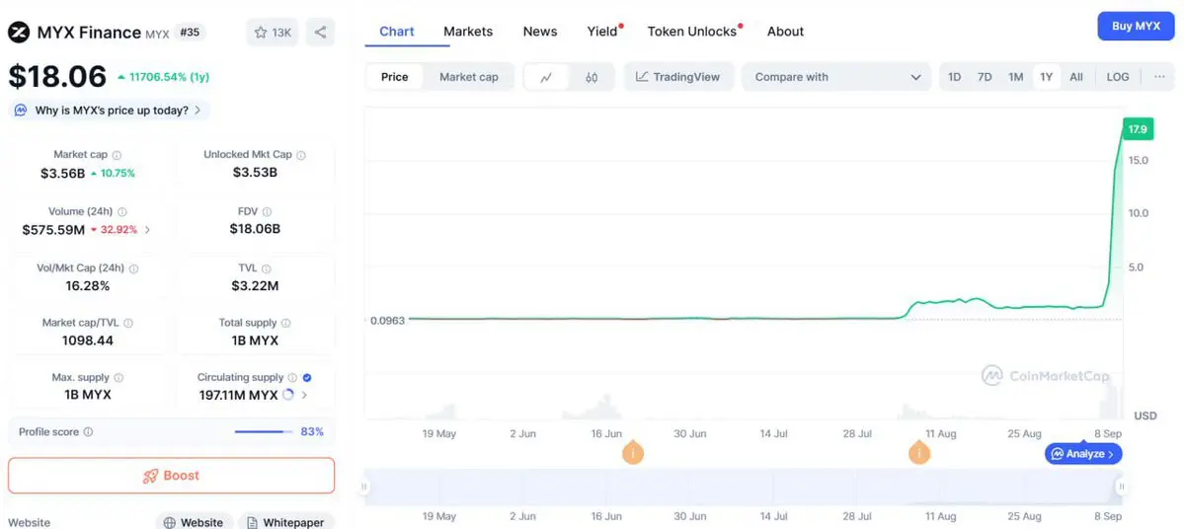Click the FDV info icon
The width and height of the screenshot is (1184, 529).
267,212
